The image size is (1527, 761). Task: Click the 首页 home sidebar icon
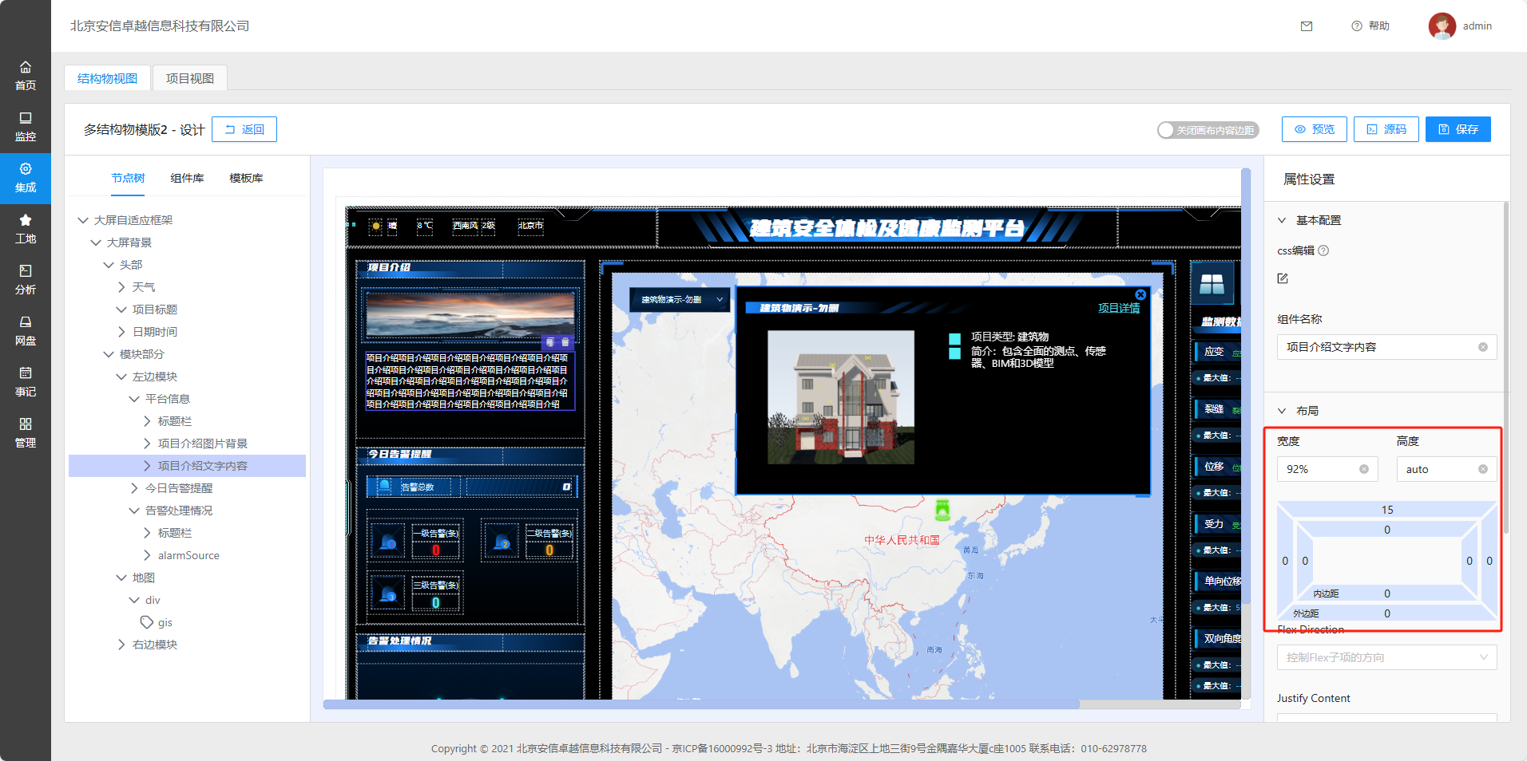[26, 75]
